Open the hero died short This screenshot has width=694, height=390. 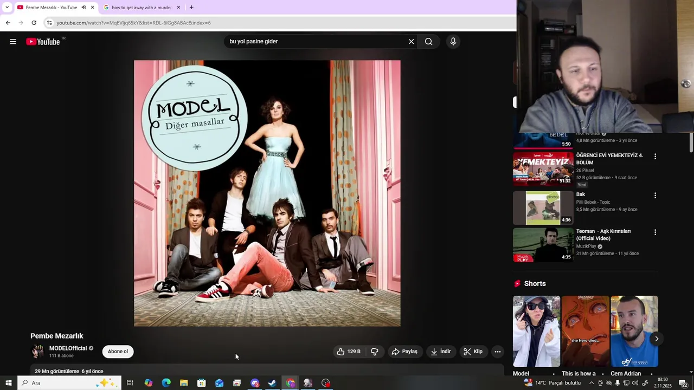coord(586,331)
